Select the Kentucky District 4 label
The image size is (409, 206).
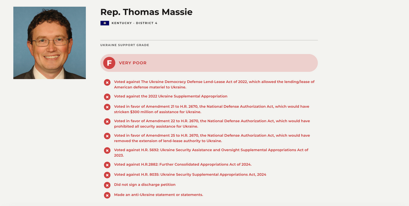(134, 23)
